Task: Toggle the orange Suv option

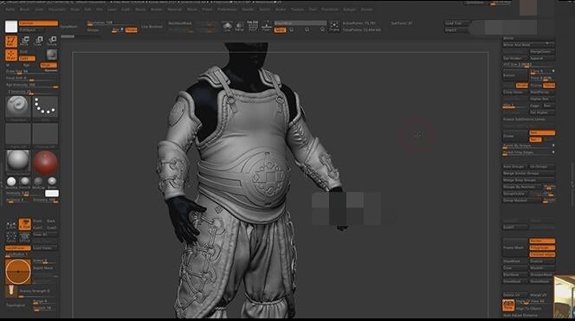Action: (x=535, y=139)
